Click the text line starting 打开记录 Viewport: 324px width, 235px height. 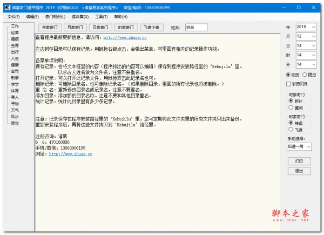(96, 78)
